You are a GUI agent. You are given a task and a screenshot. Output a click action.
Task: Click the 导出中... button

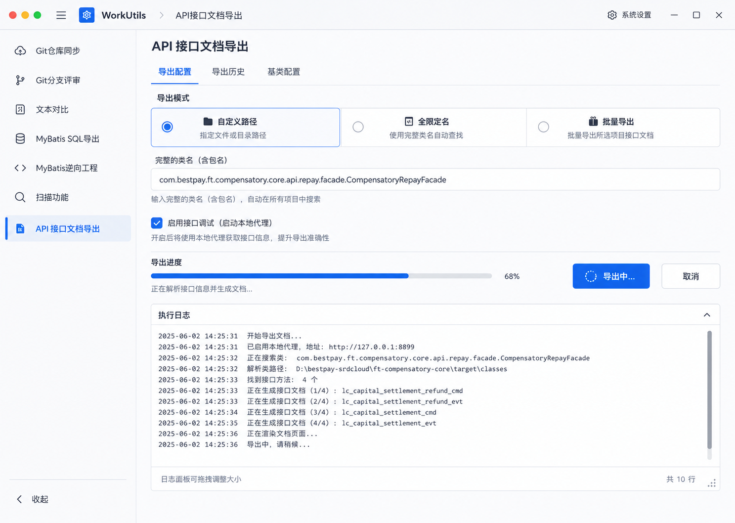click(611, 276)
